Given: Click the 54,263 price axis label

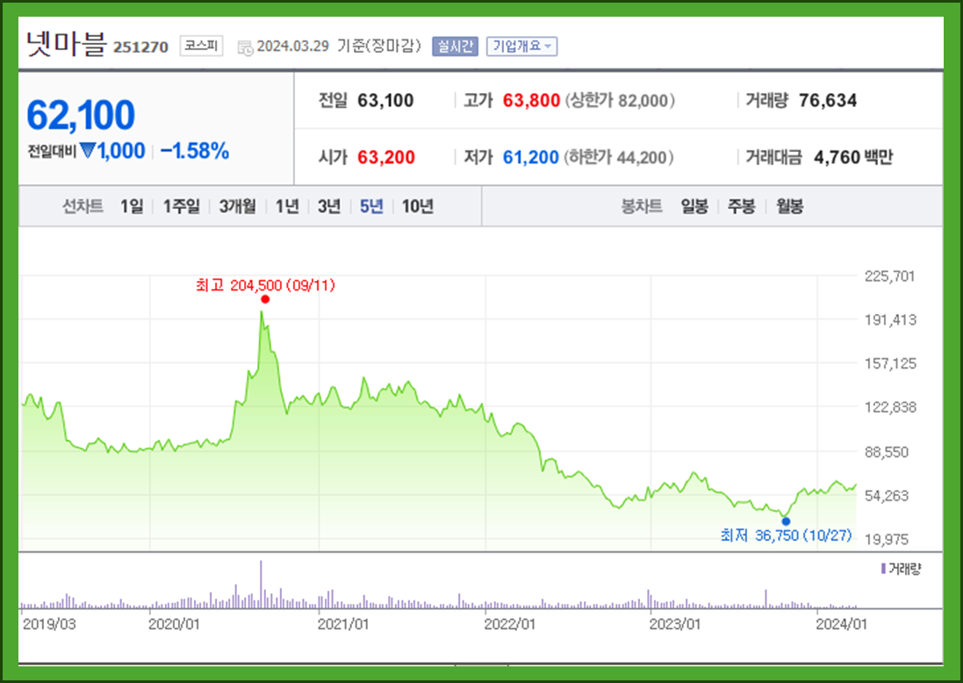Looking at the screenshot, I should pos(887,496).
